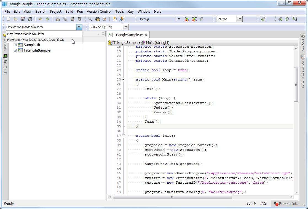
Task: Close the TriangleSample.cs editor tab
Action: coord(146,35)
